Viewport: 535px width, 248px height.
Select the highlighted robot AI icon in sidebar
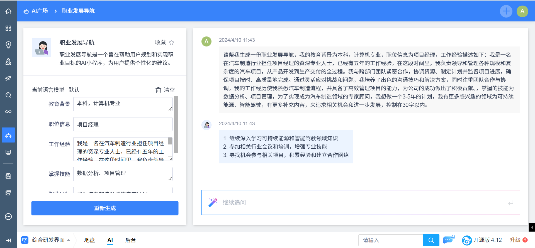(8, 135)
